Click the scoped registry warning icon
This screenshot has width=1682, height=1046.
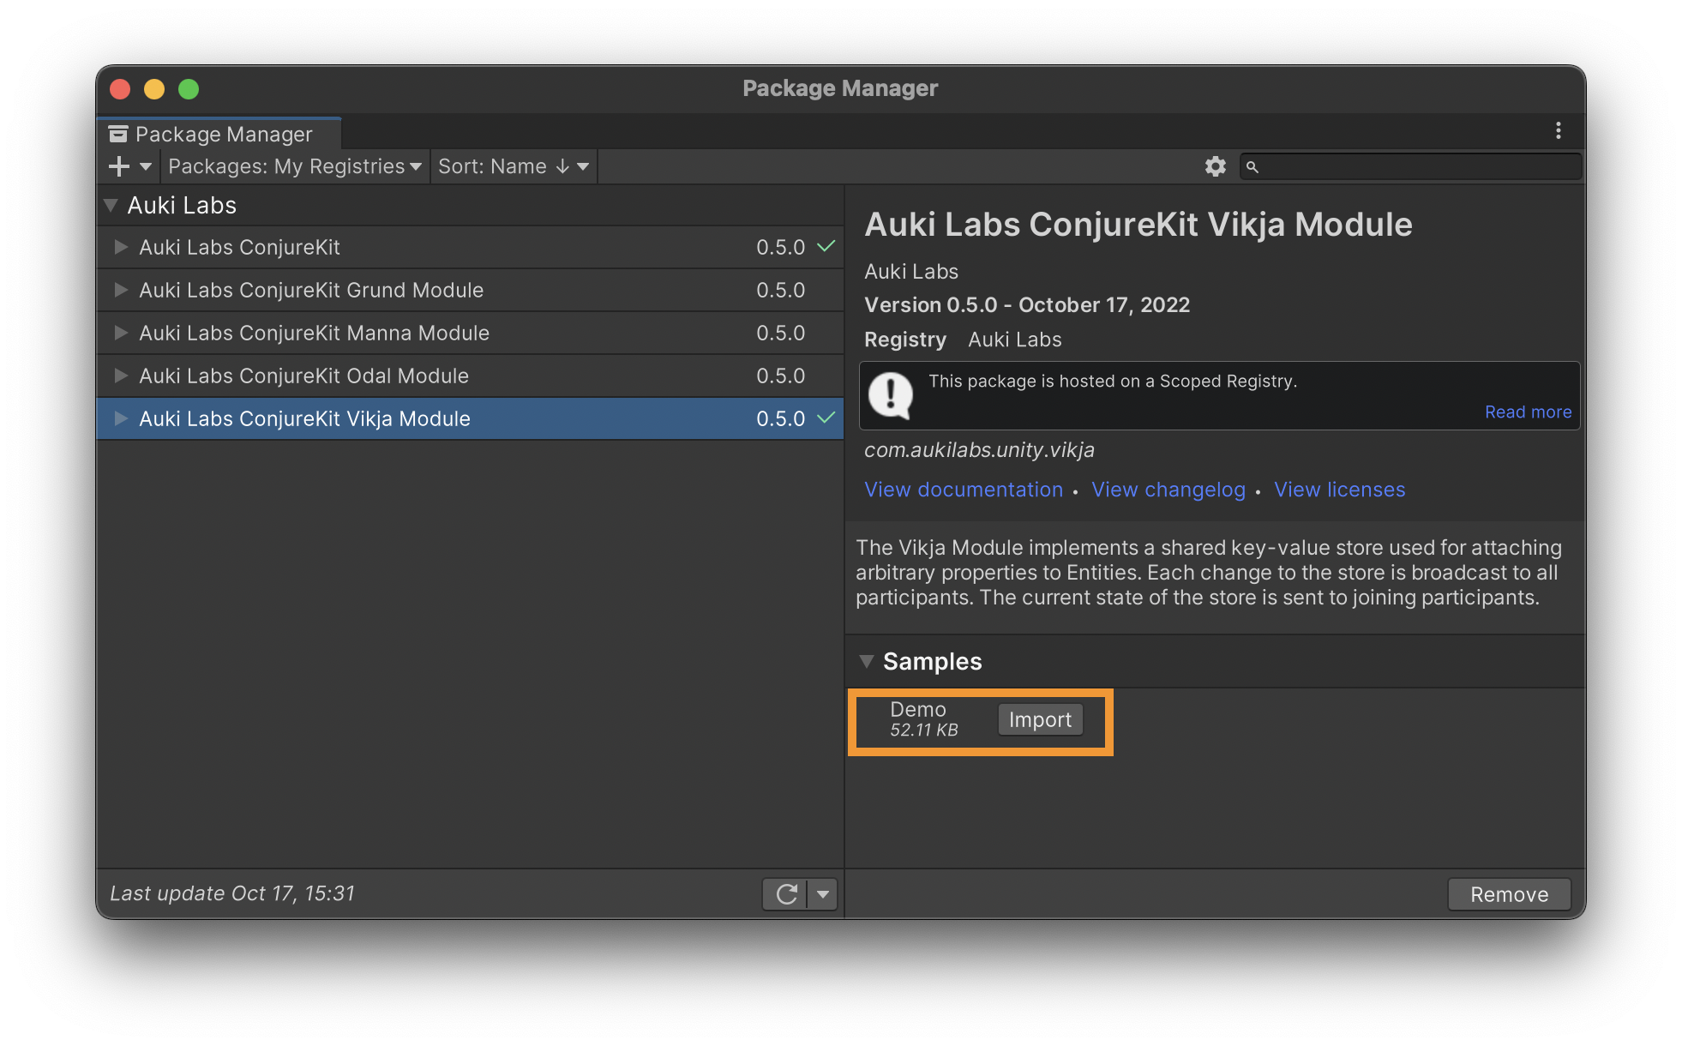click(891, 395)
